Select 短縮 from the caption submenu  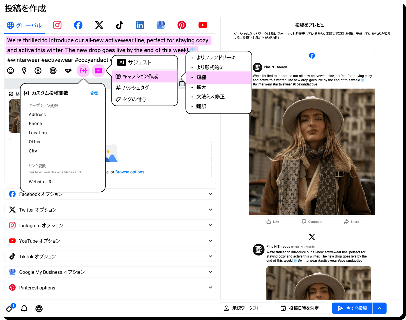(x=201, y=77)
